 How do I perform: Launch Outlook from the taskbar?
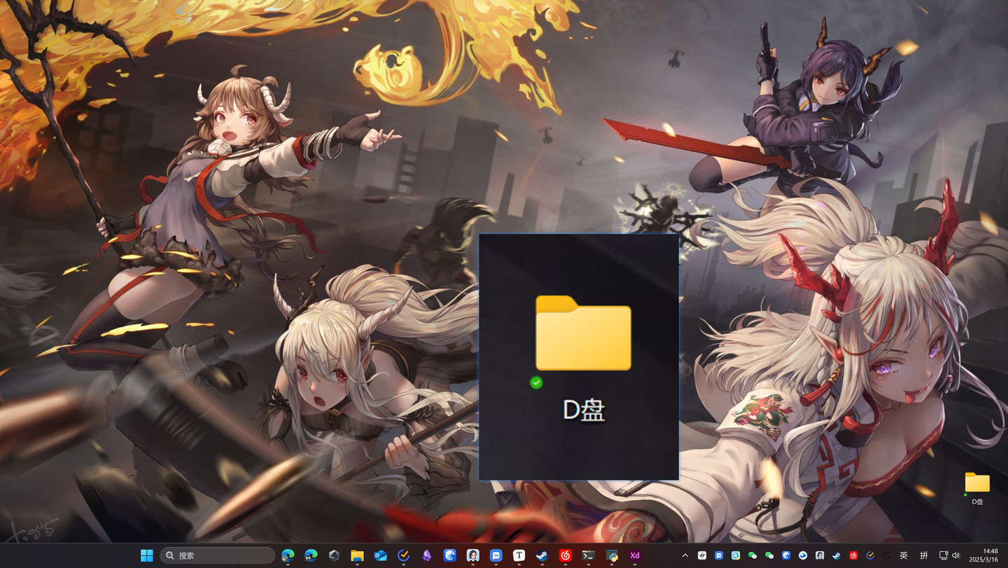(380, 555)
